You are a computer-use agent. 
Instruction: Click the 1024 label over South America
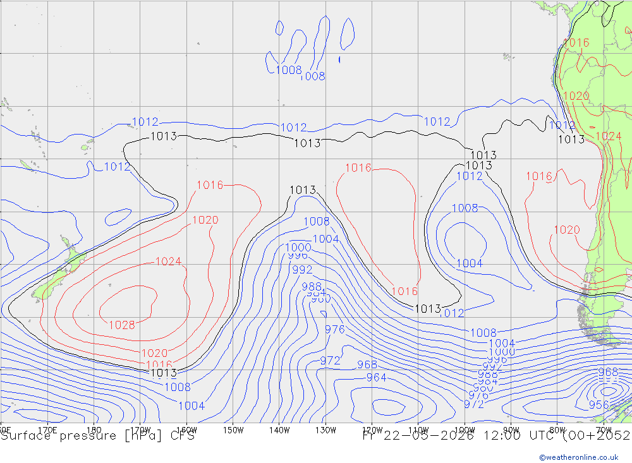608,136
